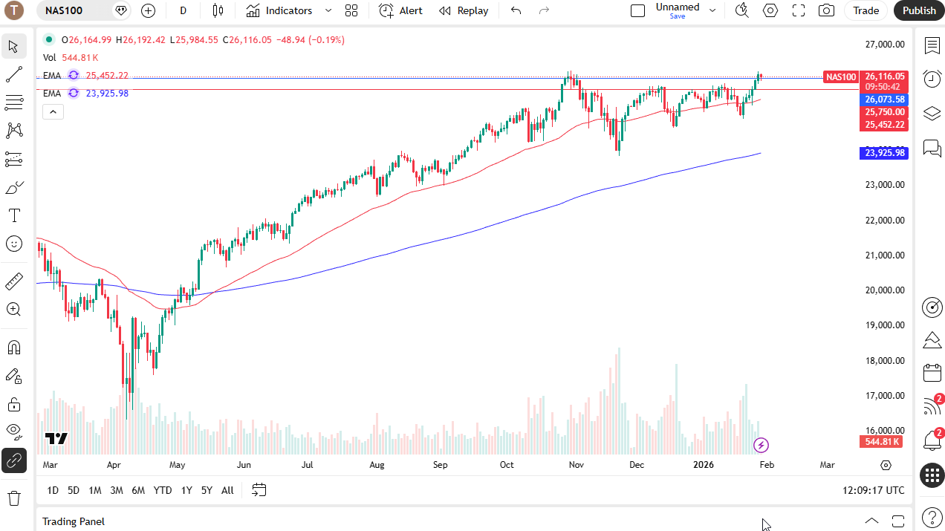Screen dimensions: 945x531
Task: Open the products grid menu
Action: [x=932, y=475]
